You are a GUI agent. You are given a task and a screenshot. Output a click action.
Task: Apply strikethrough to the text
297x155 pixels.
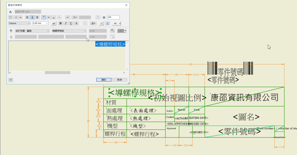[76, 23]
